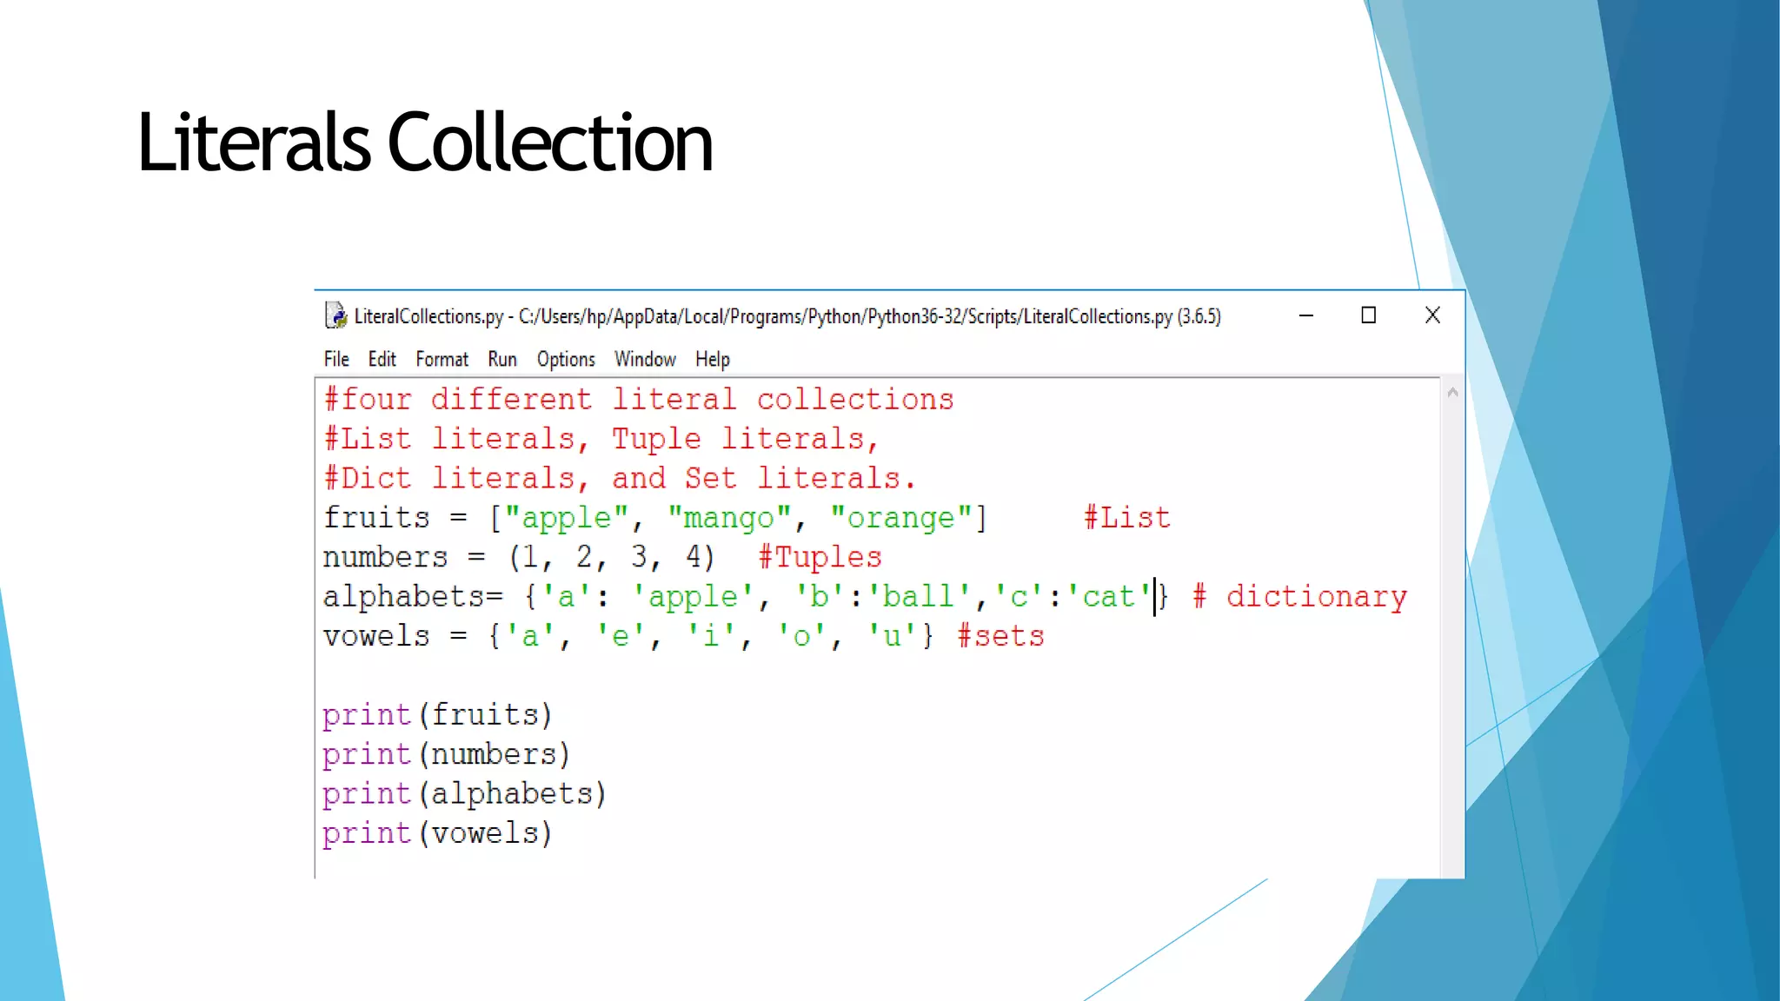Viewport: 1780px width, 1001px height.
Task: Open the File menu
Action: click(336, 359)
